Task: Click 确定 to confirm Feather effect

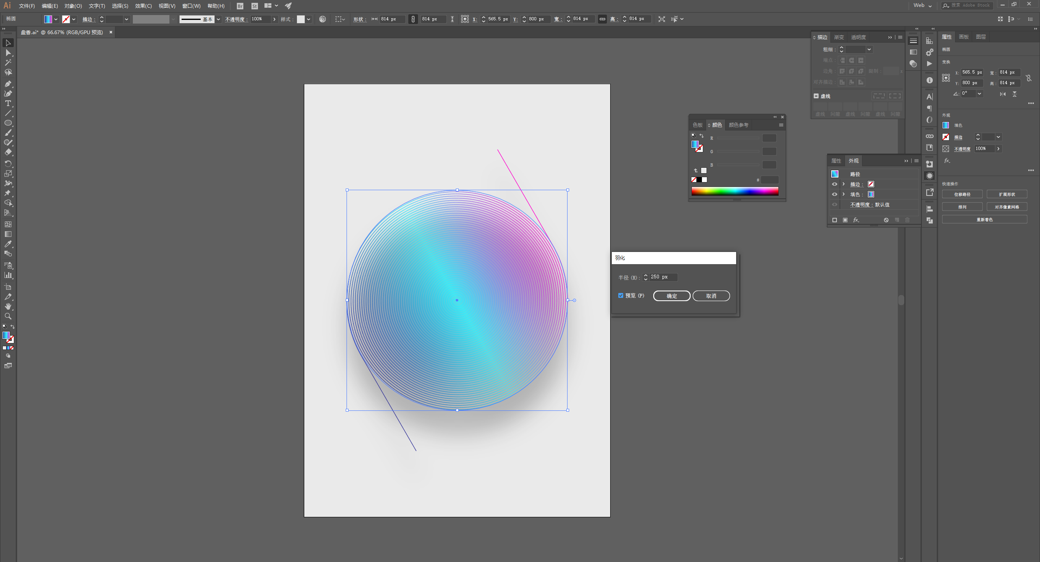Action: [671, 295]
